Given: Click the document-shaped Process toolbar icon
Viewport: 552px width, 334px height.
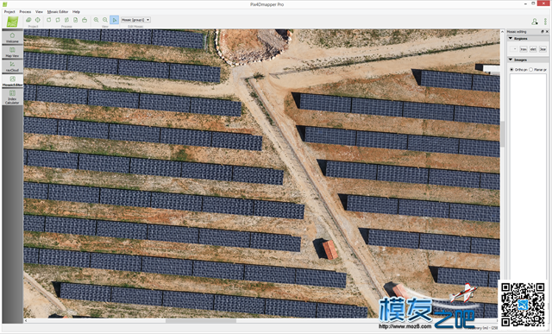Looking at the screenshot, I should click(x=75, y=20).
